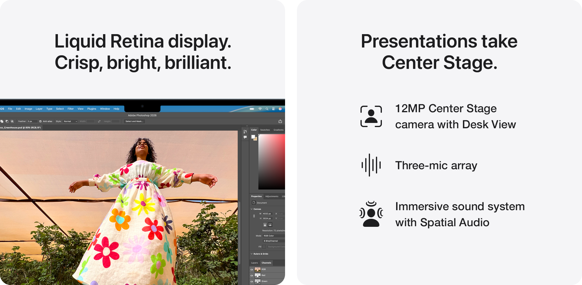Click the link icon to constrain canvas dimensions
The height and width of the screenshot is (285, 582).
pos(254,216)
